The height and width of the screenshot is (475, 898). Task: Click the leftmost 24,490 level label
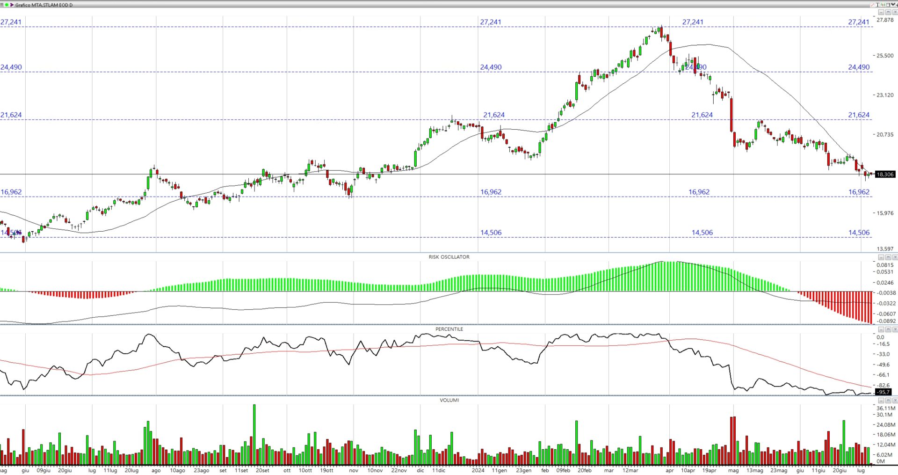pos(11,67)
